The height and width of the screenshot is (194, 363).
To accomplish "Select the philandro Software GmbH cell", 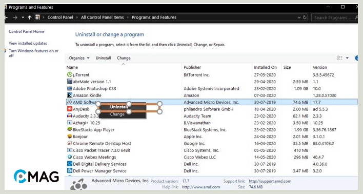I will (208, 109).
